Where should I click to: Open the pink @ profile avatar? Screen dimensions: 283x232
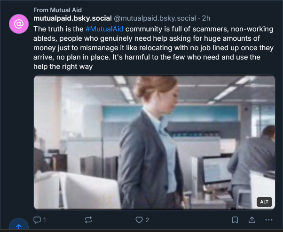[x=19, y=24]
